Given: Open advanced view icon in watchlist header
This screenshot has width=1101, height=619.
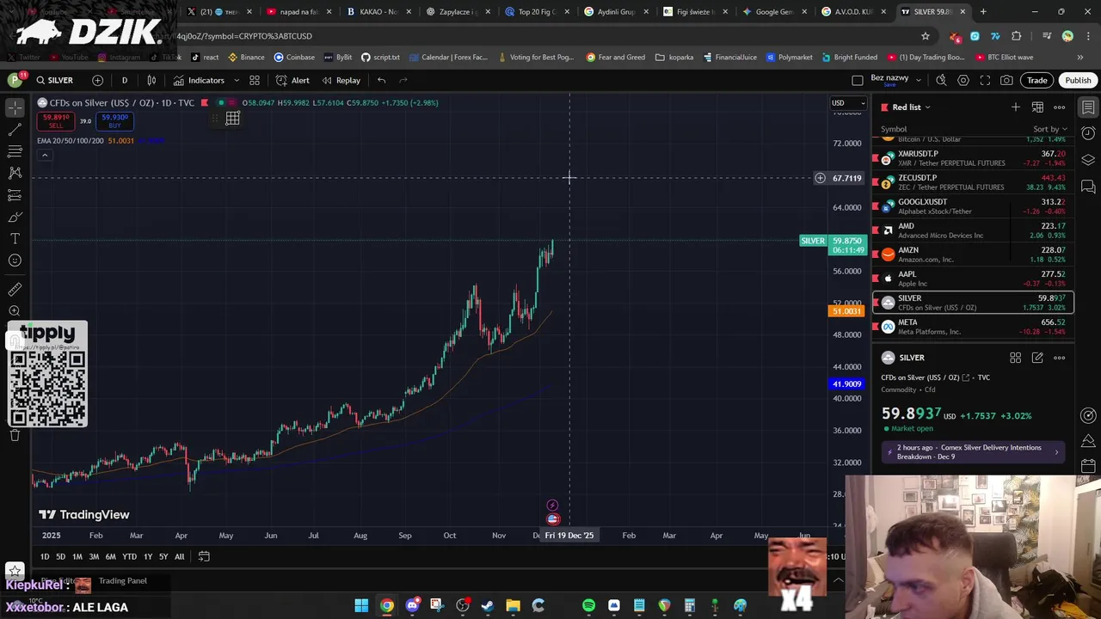Looking at the screenshot, I should [x=1038, y=107].
